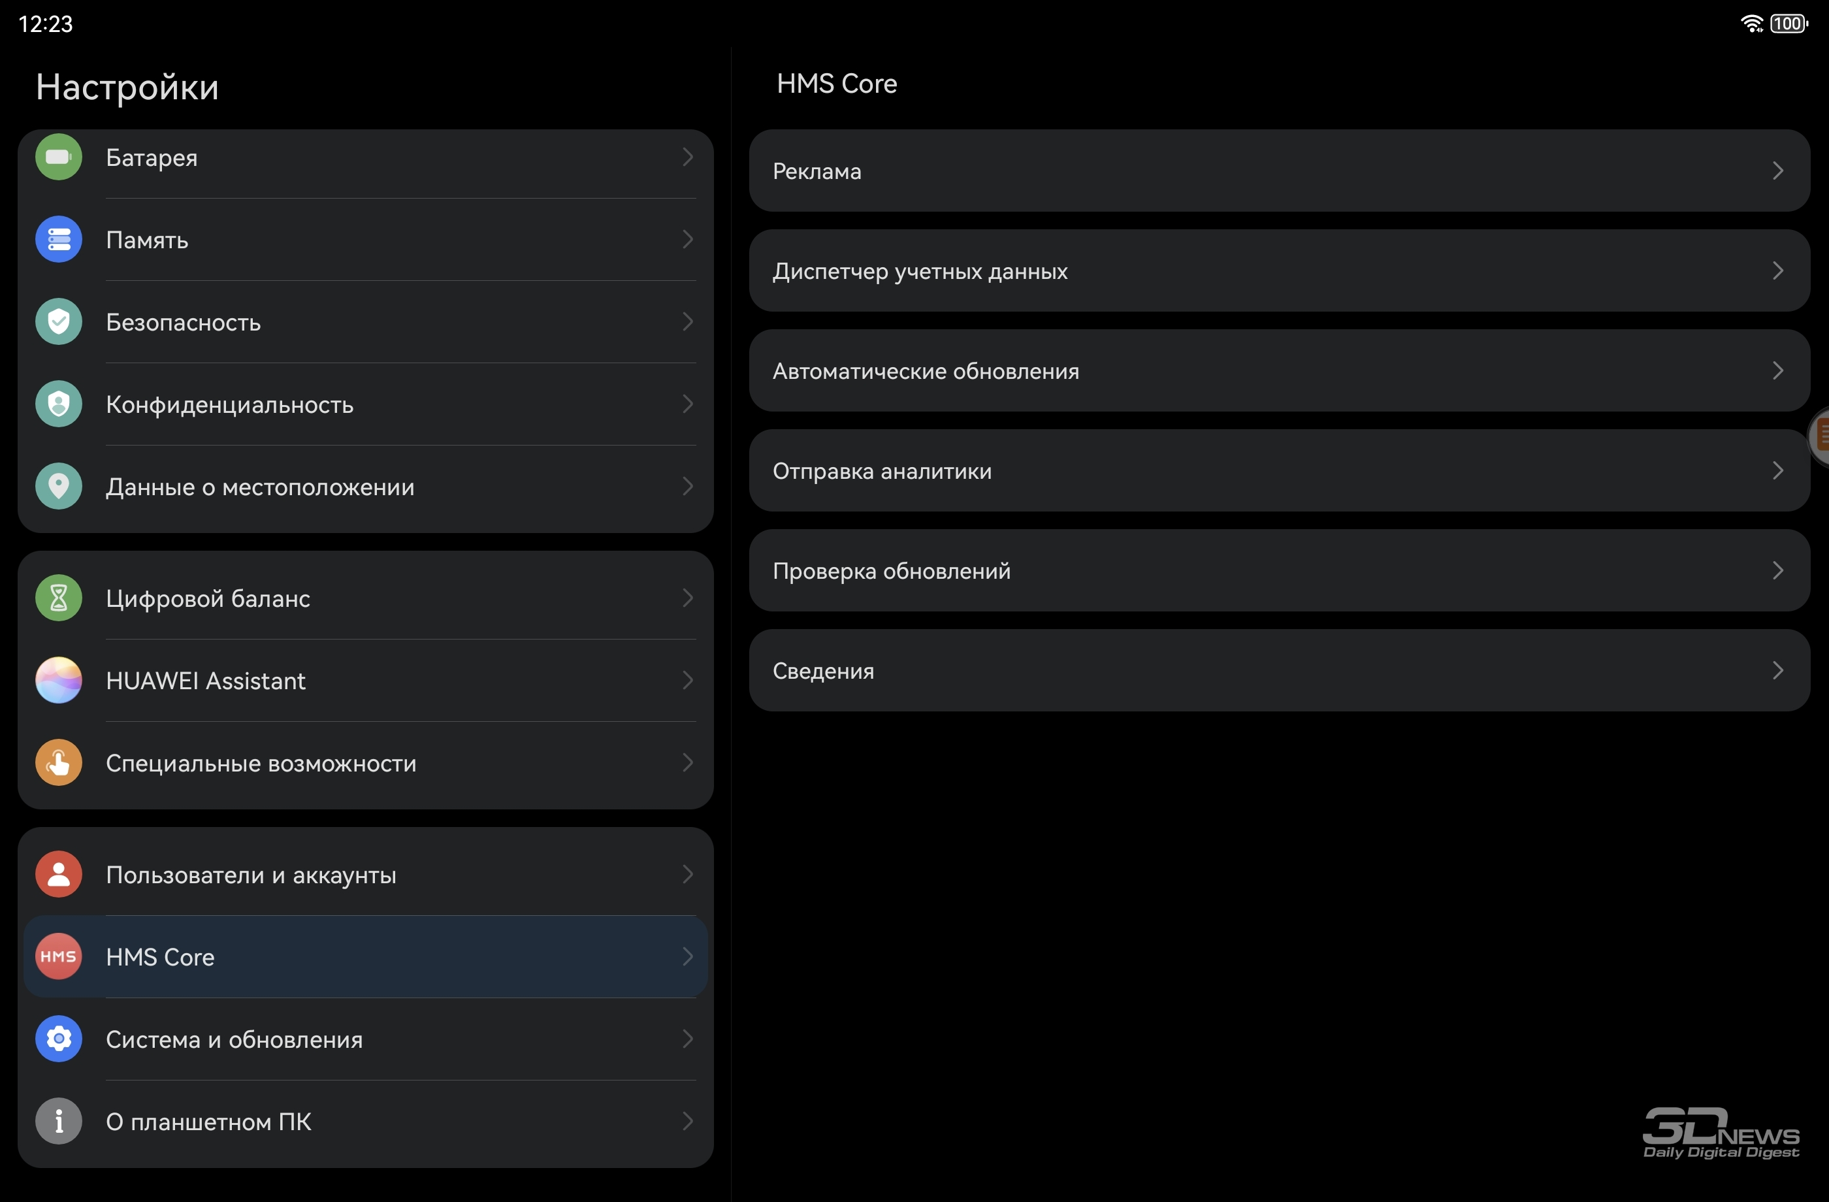Tap the HMS Core pane header
Image resolution: width=1829 pixels, height=1202 pixels.
pyautogui.click(x=837, y=83)
